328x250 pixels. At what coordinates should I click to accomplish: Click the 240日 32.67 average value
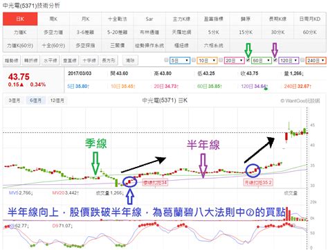pos(298,87)
